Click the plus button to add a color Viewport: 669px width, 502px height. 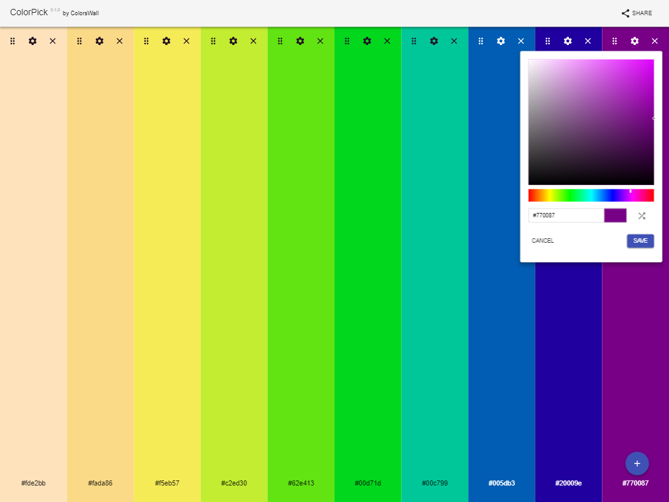pos(637,463)
